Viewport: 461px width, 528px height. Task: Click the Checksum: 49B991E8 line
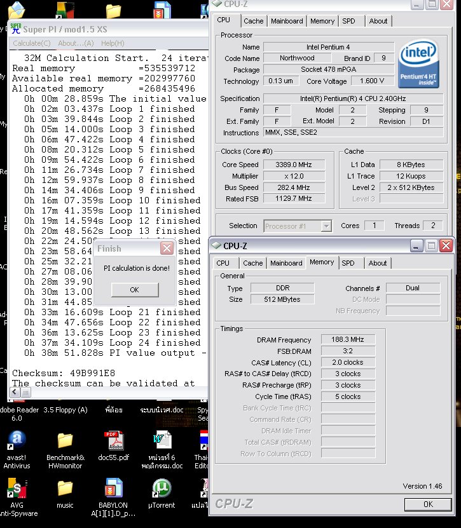coord(64,373)
